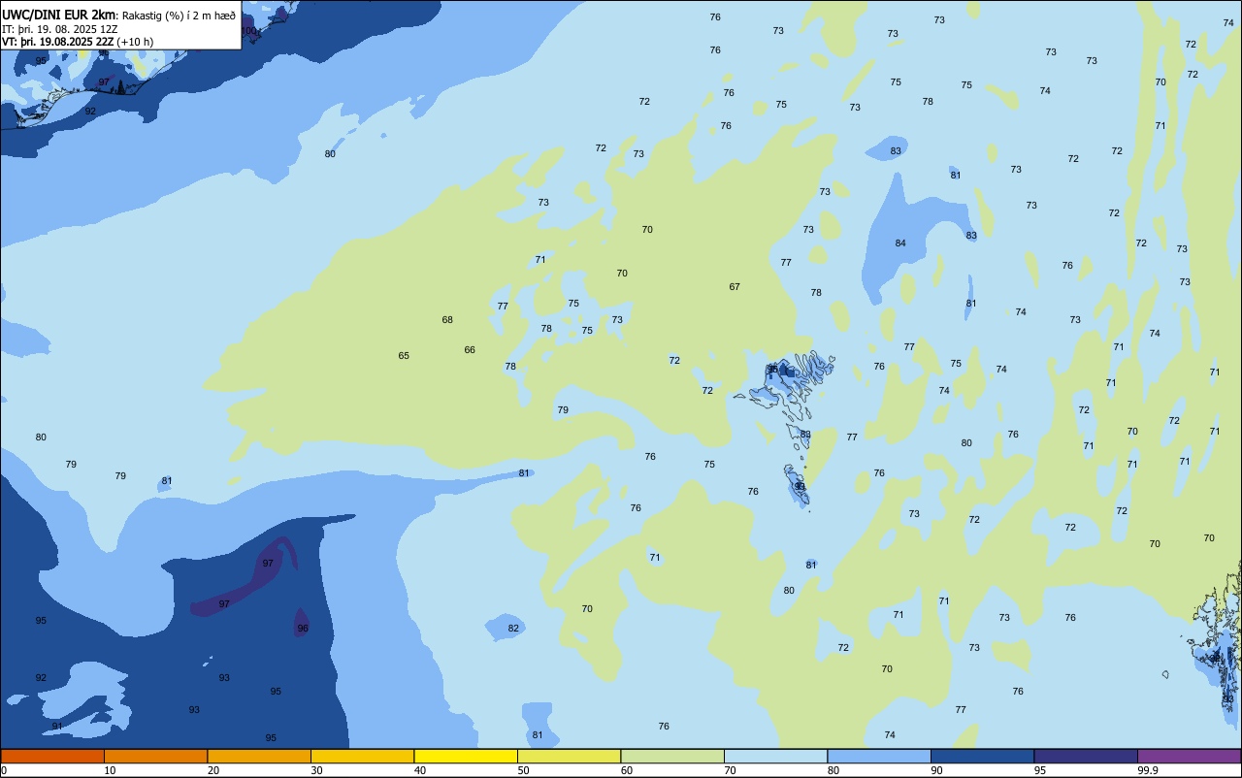Click the legend tick label '20'
Screen dimensions: 1242x778
(213, 770)
